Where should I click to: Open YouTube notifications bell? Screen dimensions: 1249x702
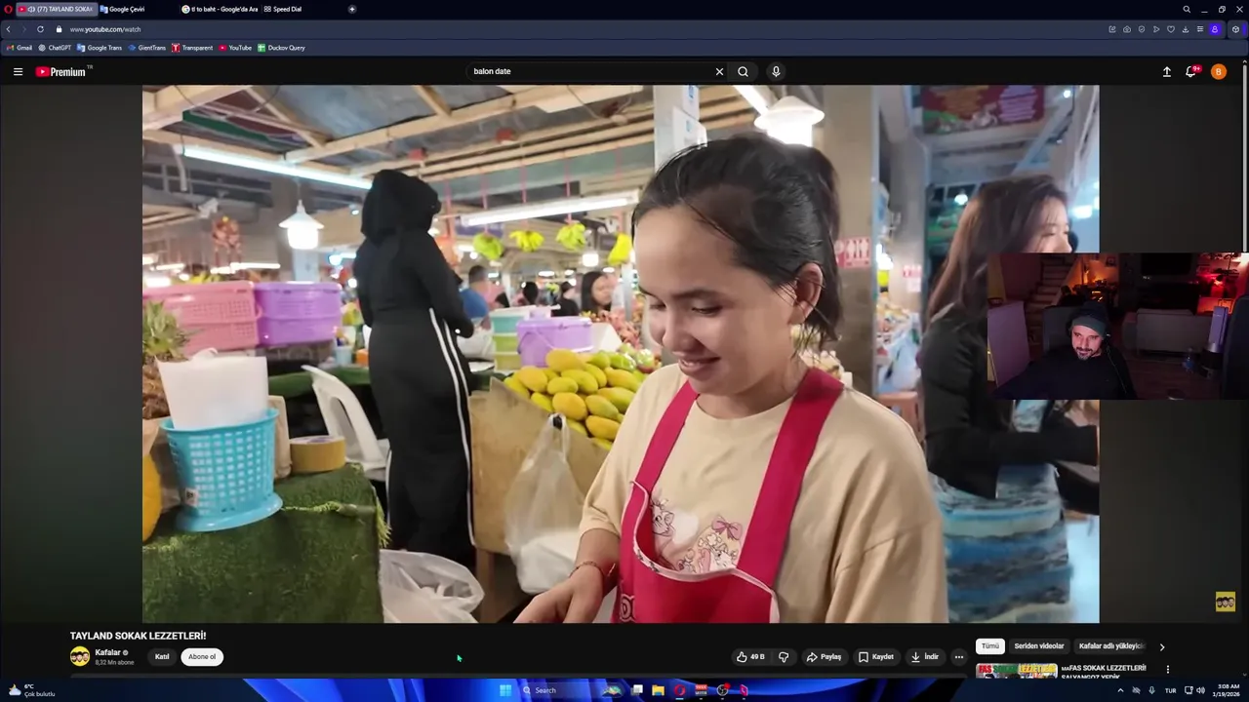point(1190,71)
